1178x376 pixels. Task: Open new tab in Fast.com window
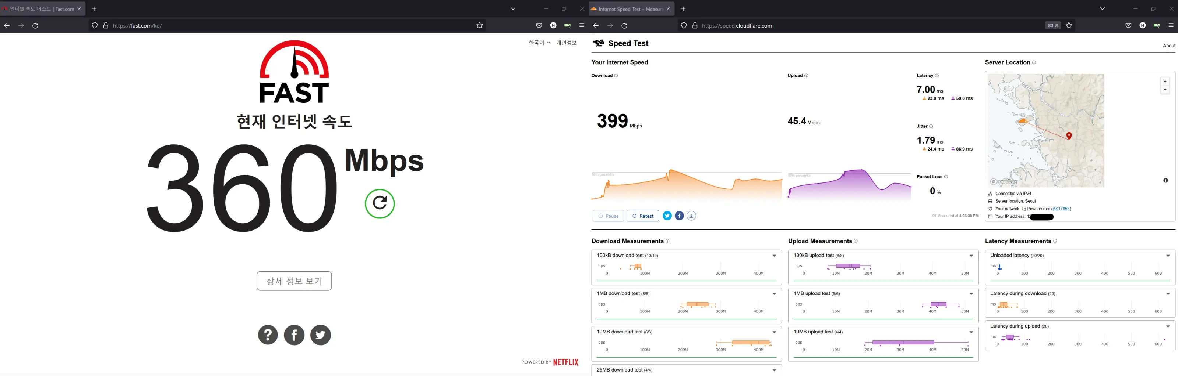[x=94, y=9]
